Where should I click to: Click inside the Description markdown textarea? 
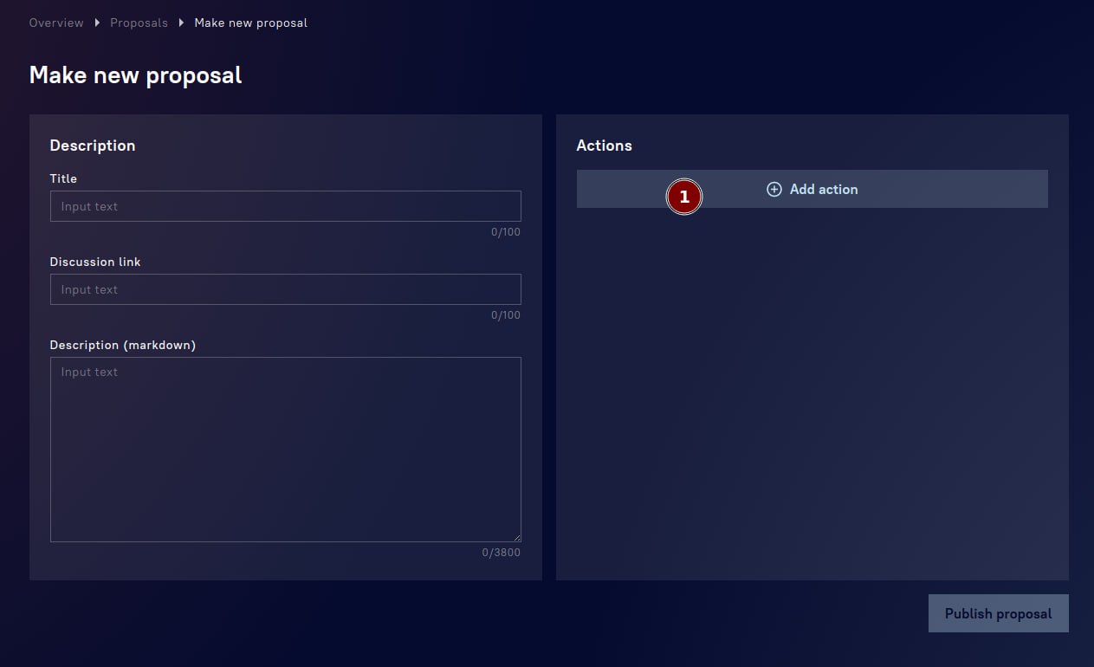(x=285, y=449)
